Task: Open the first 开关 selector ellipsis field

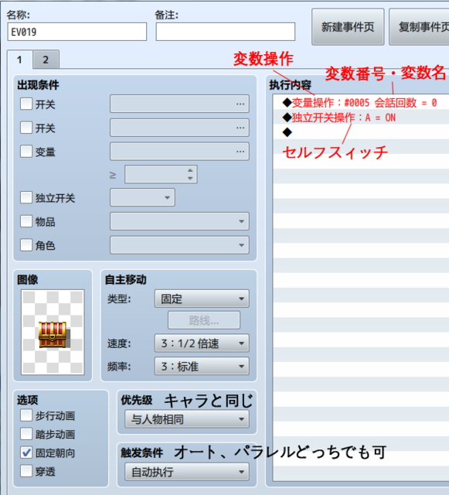Action: [179, 104]
